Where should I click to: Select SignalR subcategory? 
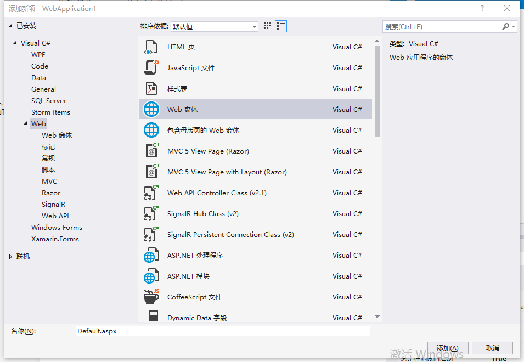point(53,205)
